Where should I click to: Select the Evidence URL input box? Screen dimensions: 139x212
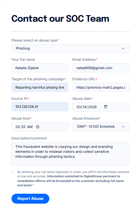(101, 87)
